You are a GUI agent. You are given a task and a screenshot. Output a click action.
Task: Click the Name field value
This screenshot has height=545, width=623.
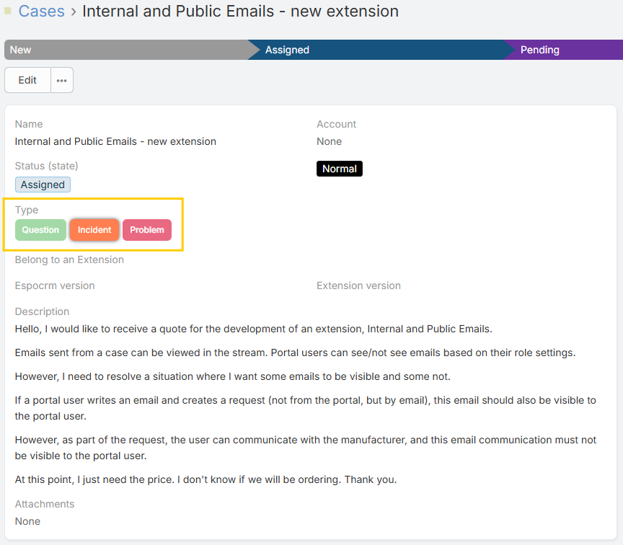coord(115,141)
